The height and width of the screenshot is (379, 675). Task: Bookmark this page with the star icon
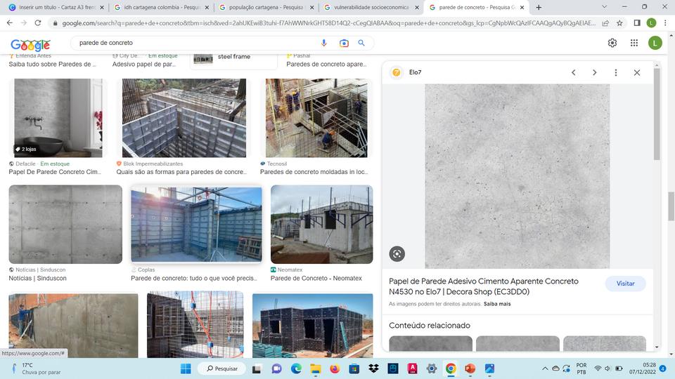[x=619, y=22]
